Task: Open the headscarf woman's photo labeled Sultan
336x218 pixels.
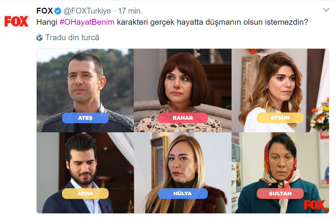Action: click(x=280, y=173)
